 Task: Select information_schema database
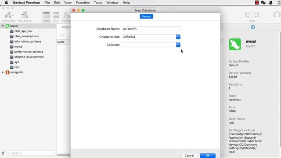[x=28, y=41]
